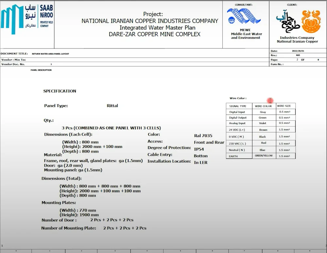
Task: Click the revision value 'R03'
Action: [x=298, y=55]
